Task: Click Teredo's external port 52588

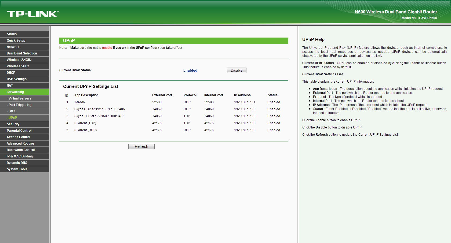Action: click(157, 102)
